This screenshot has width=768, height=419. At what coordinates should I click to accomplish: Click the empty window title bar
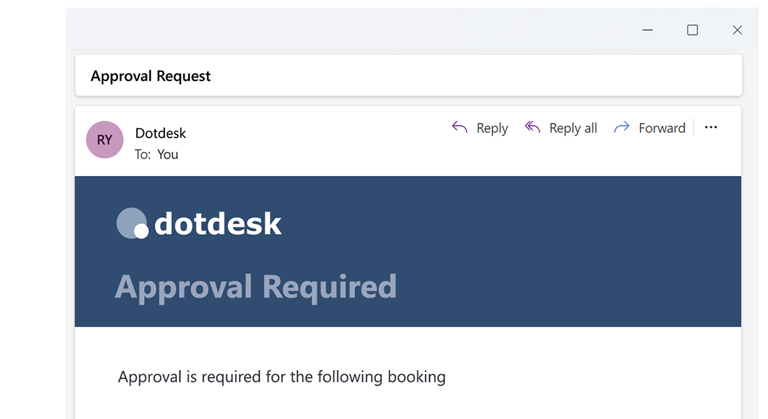point(349,30)
